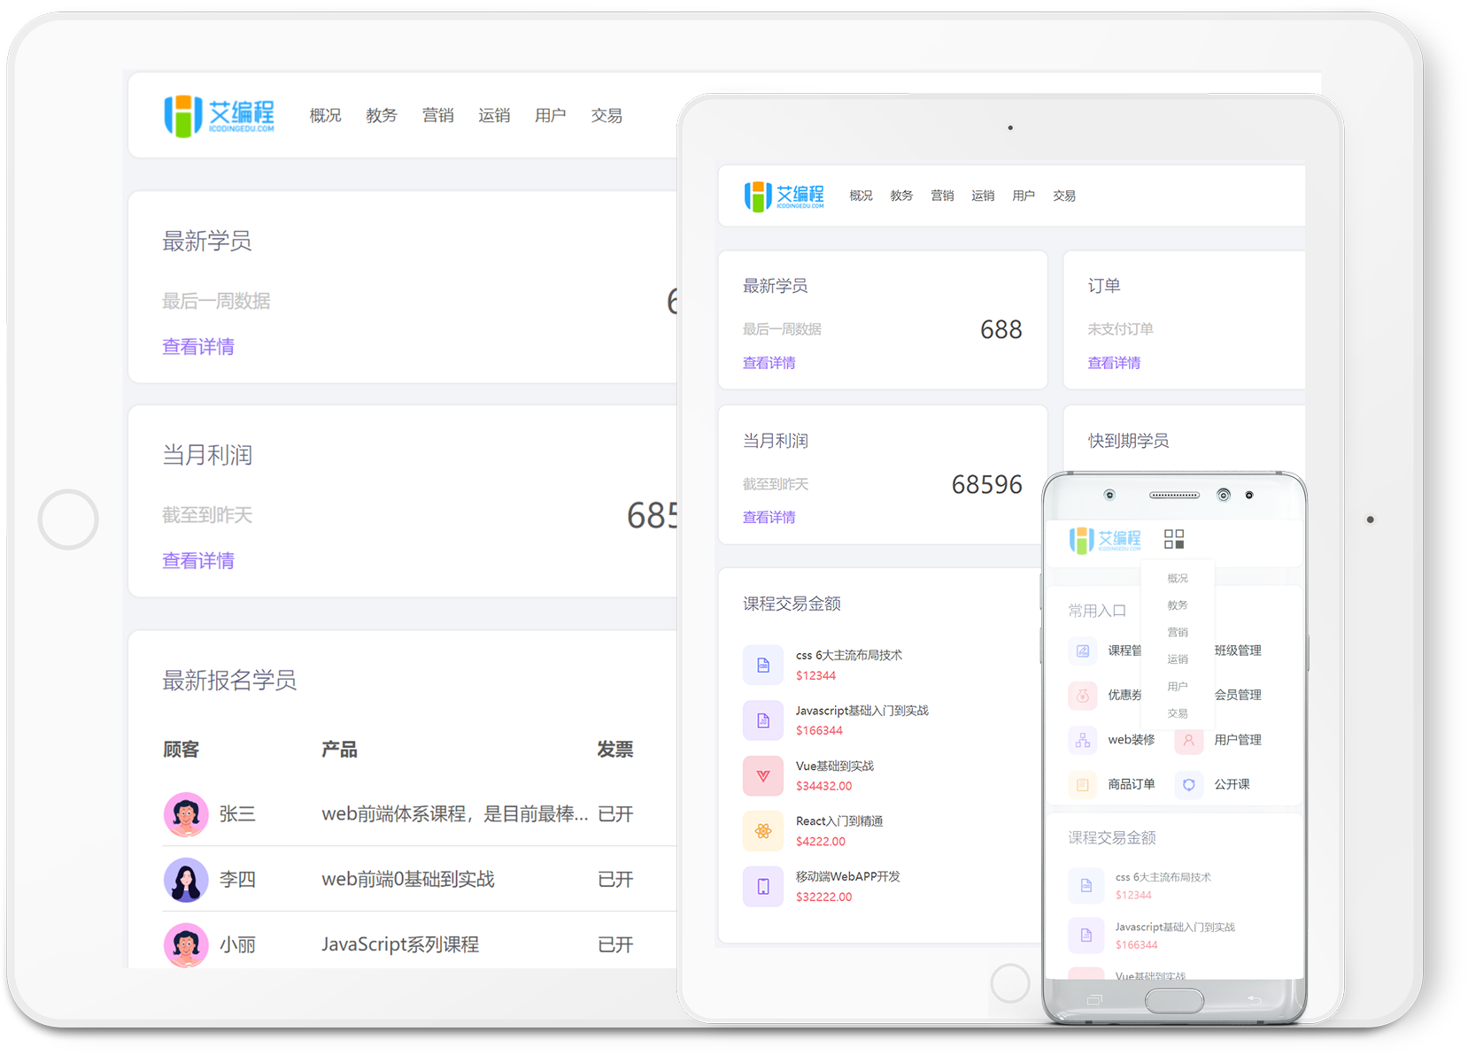Click 查看详情 under 订单 on middle tablet
The width and height of the screenshot is (1468, 1055).
1114,363
